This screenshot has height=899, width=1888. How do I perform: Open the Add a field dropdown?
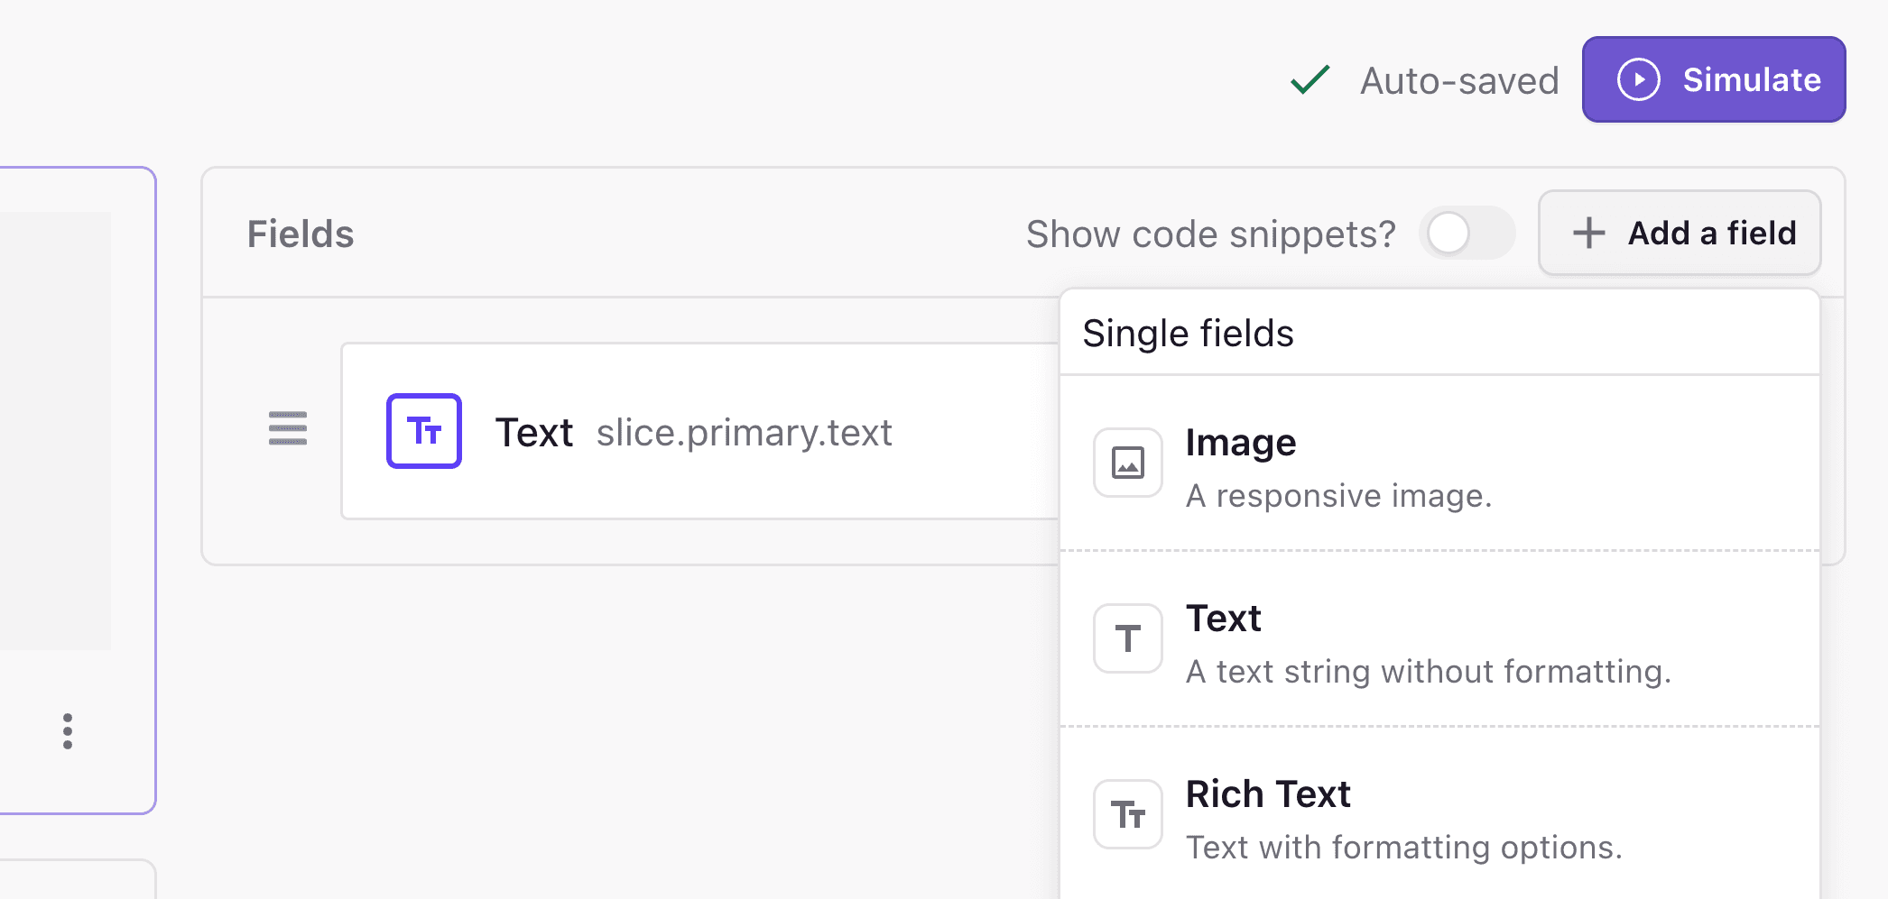pyautogui.click(x=1679, y=233)
